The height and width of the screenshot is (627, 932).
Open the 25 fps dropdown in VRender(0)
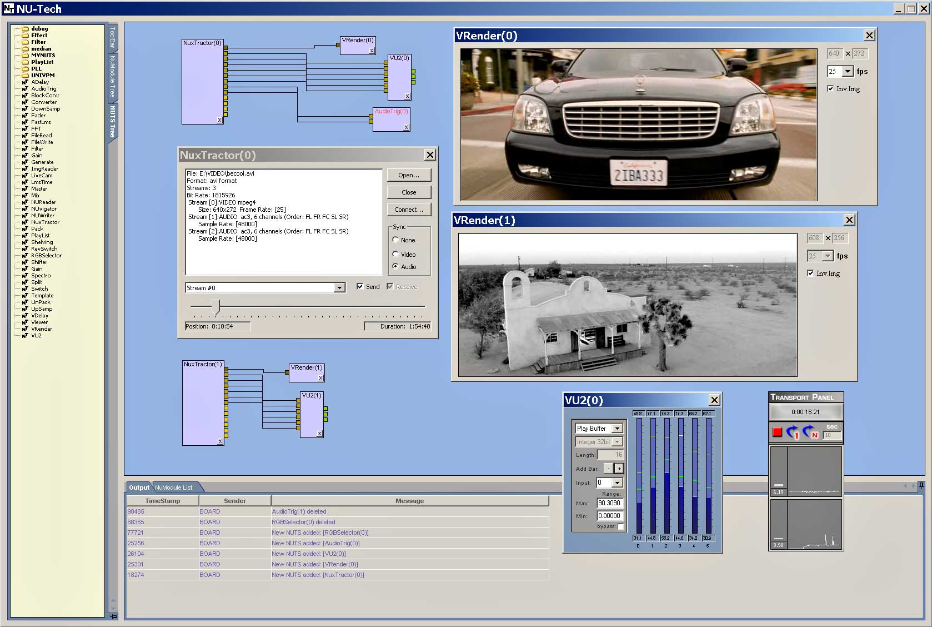click(x=848, y=72)
